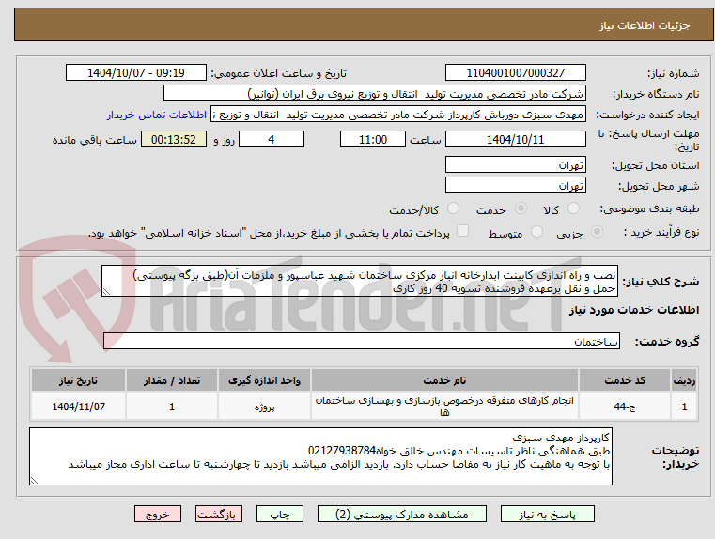Click the توضیحات خریدار notes textarea

[x=320, y=456]
